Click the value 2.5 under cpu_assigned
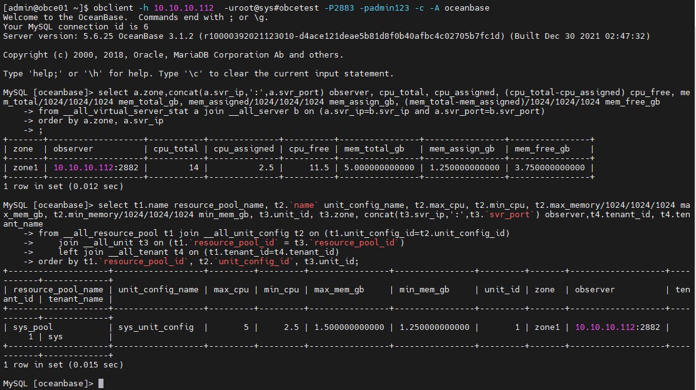The height and width of the screenshot is (390, 696). (x=266, y=168)
